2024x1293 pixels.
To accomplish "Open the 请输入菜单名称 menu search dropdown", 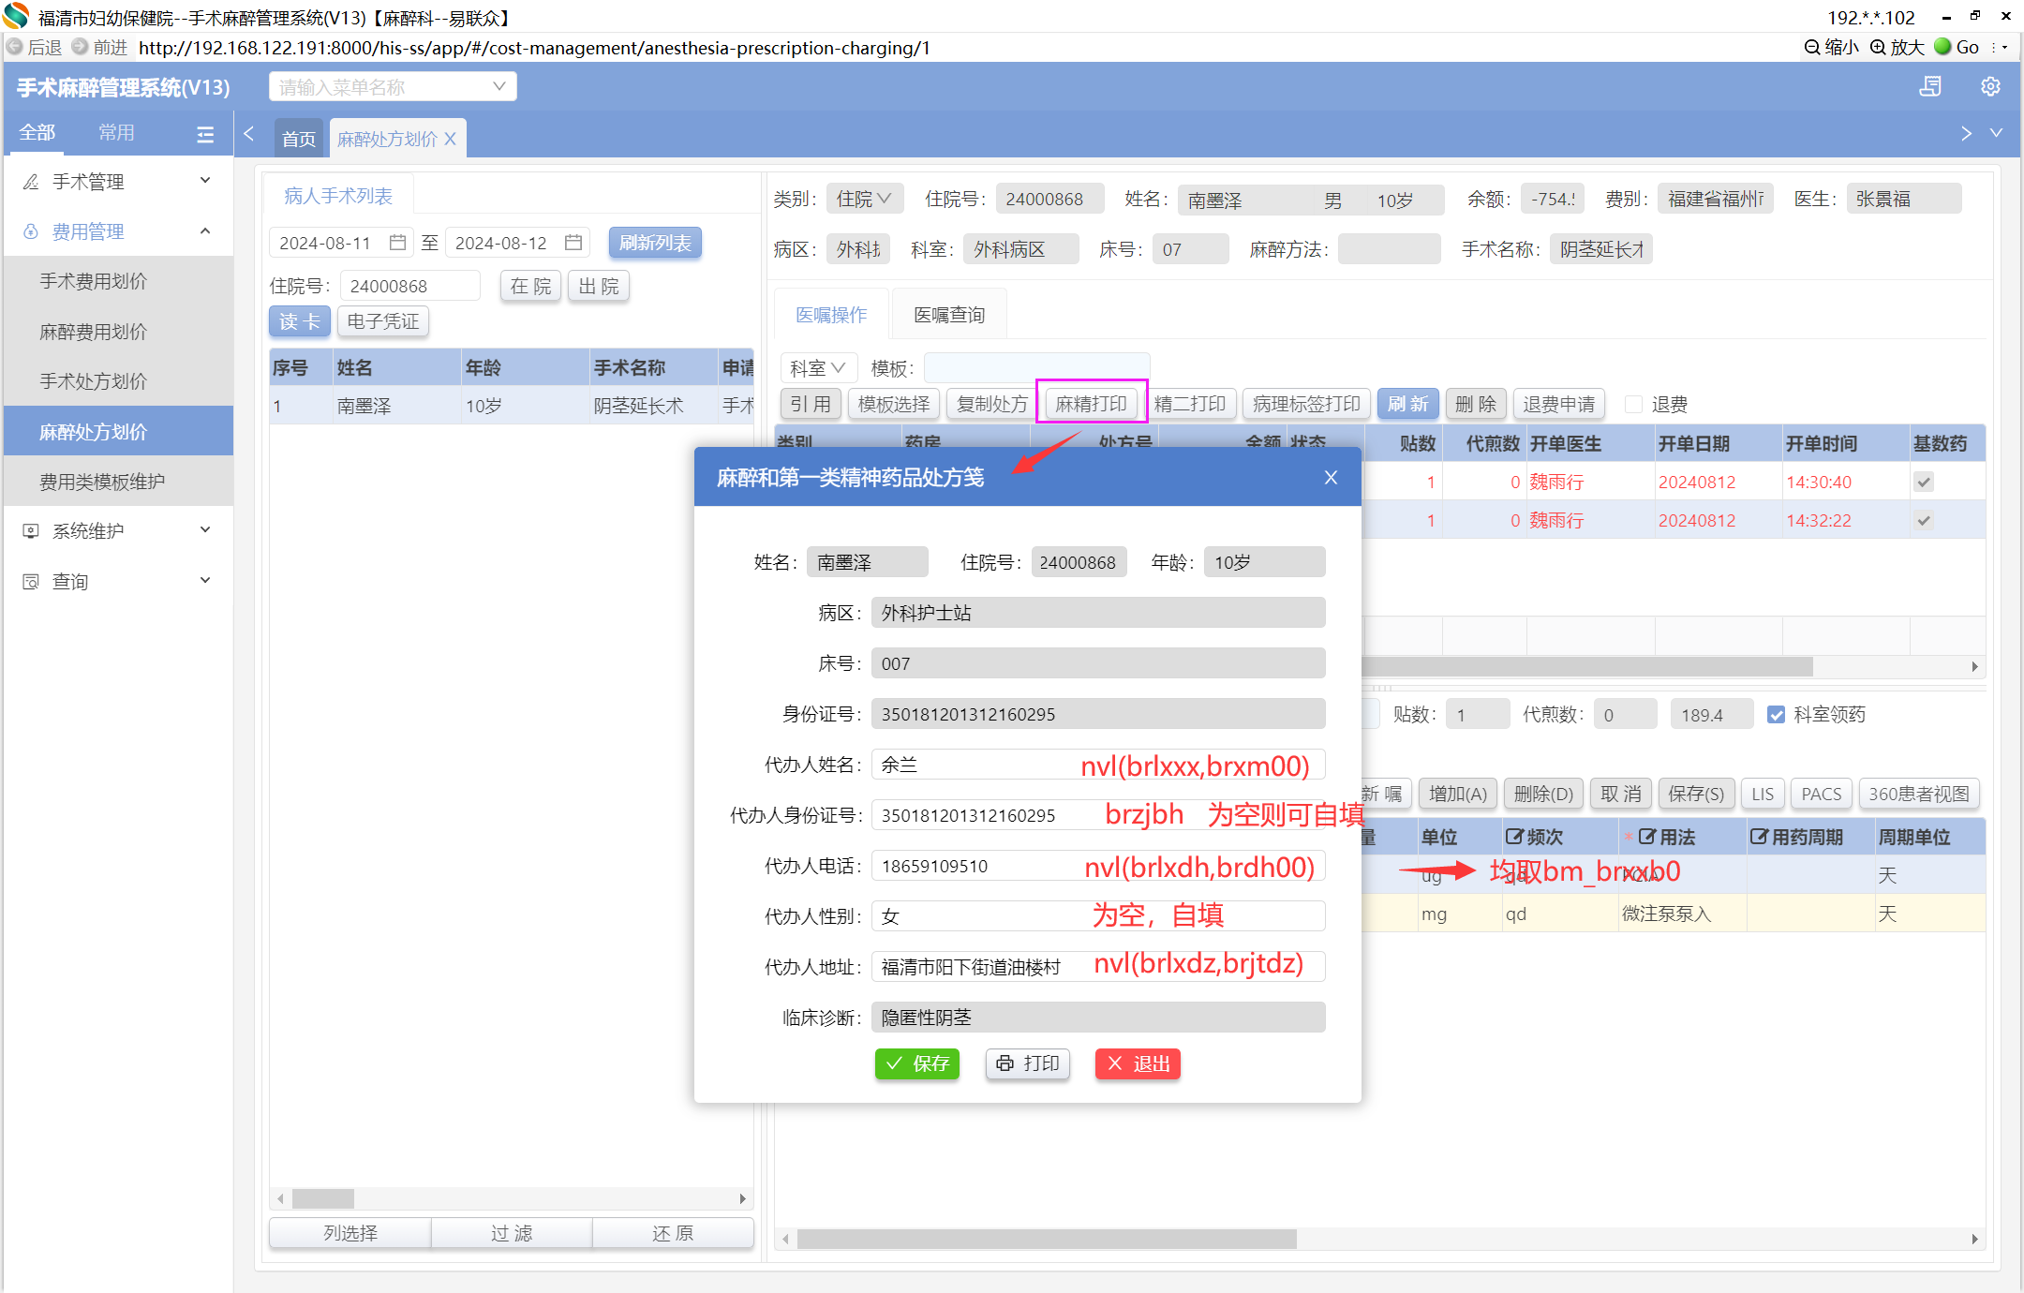I will (x=393, y=87).
